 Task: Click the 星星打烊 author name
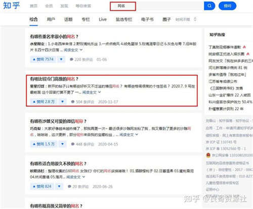(37, 86)
